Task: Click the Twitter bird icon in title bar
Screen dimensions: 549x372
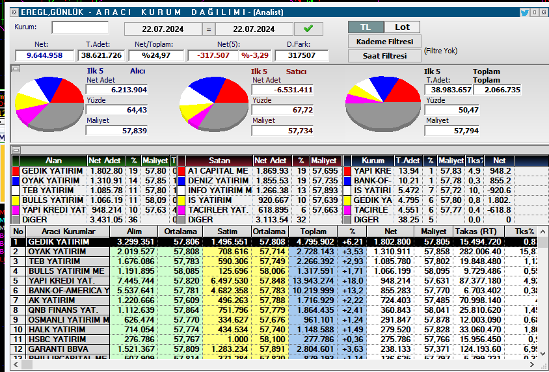Action: tap(524, 12)
